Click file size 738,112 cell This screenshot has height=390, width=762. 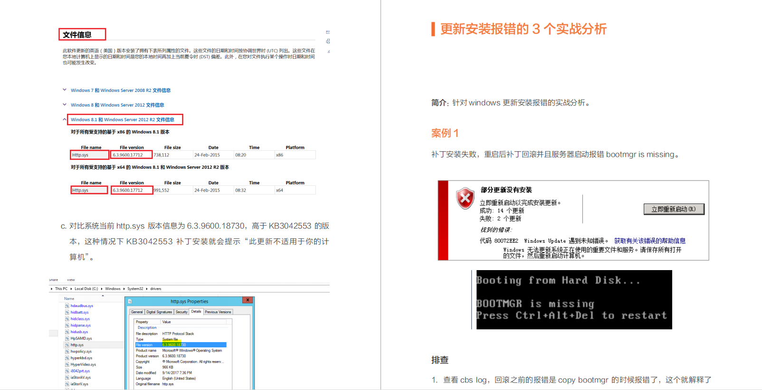pos(172,155)
